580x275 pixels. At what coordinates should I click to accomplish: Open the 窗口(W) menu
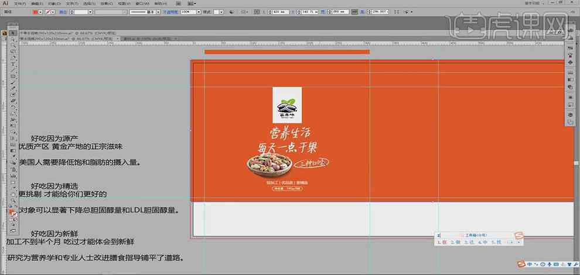click(x=142, y=4)
